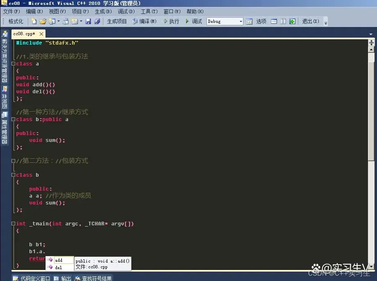This screenshot has width=377, height=281.
Task: Select del in the autocomplete list
Action: click(60, 268)
